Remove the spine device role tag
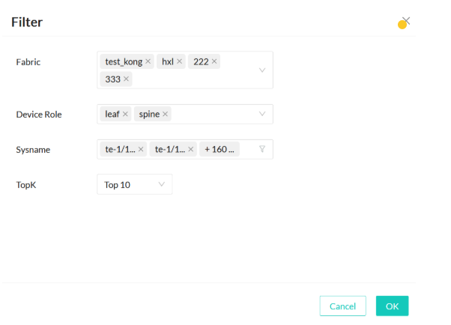 [x=166, y=114]
